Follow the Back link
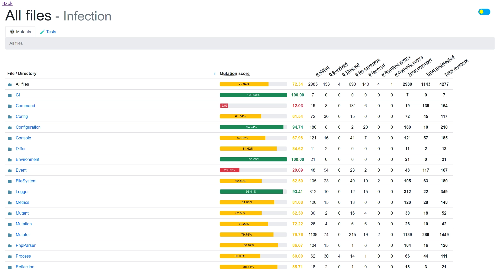 click(x=7, y=3)
